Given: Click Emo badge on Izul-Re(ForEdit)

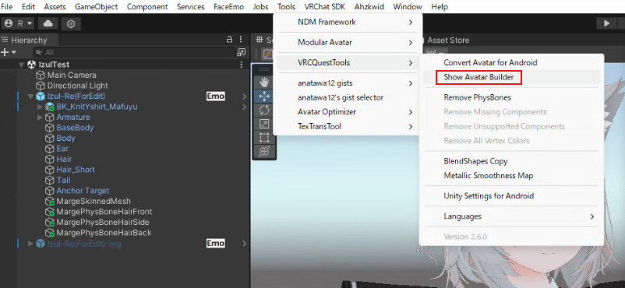Looking at the screenshot, I should click(x=215, y=96).
